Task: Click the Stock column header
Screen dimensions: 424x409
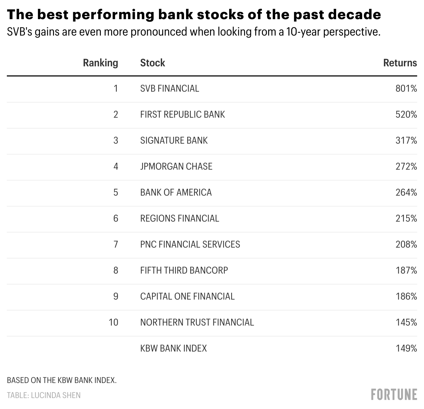Action: coord(153,63)
